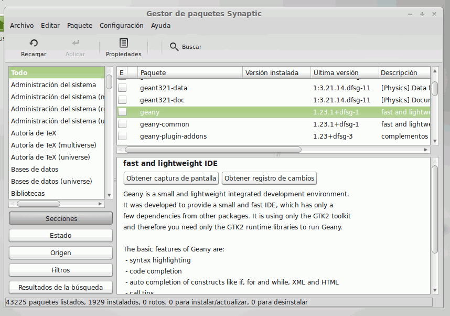Toggle the geany package checkbox
450x316 pixels.
[122, 112]
